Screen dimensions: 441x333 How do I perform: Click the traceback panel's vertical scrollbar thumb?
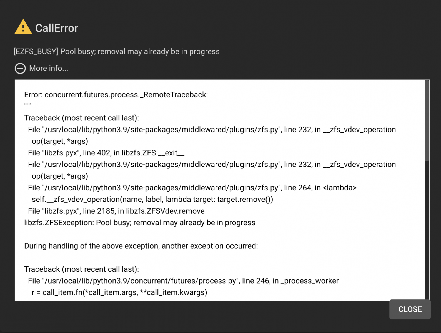[427, 120]
